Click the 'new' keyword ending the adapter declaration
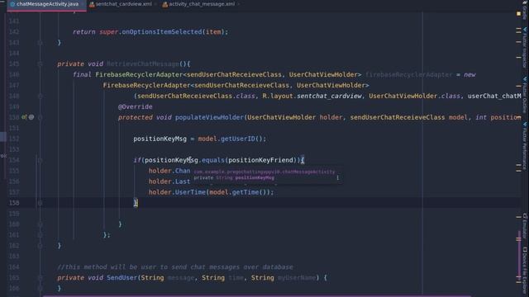The image size is (529, 297). pyautogui.click(x=469, y=74)
